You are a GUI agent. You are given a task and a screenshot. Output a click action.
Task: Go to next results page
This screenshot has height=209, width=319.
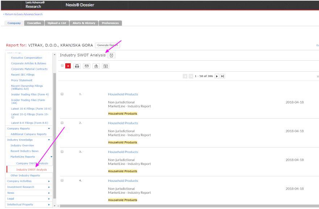[x=217, y=76]
